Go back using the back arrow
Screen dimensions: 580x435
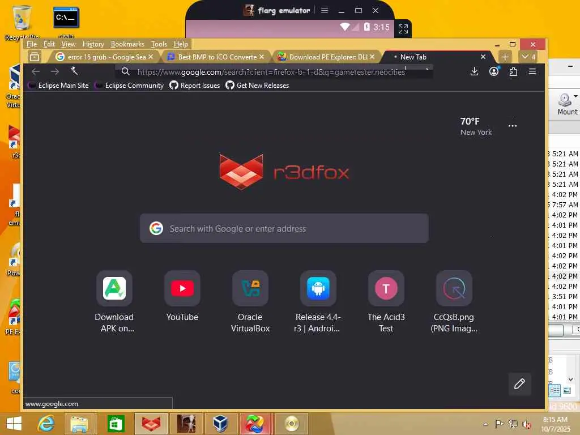click(36, 71)
